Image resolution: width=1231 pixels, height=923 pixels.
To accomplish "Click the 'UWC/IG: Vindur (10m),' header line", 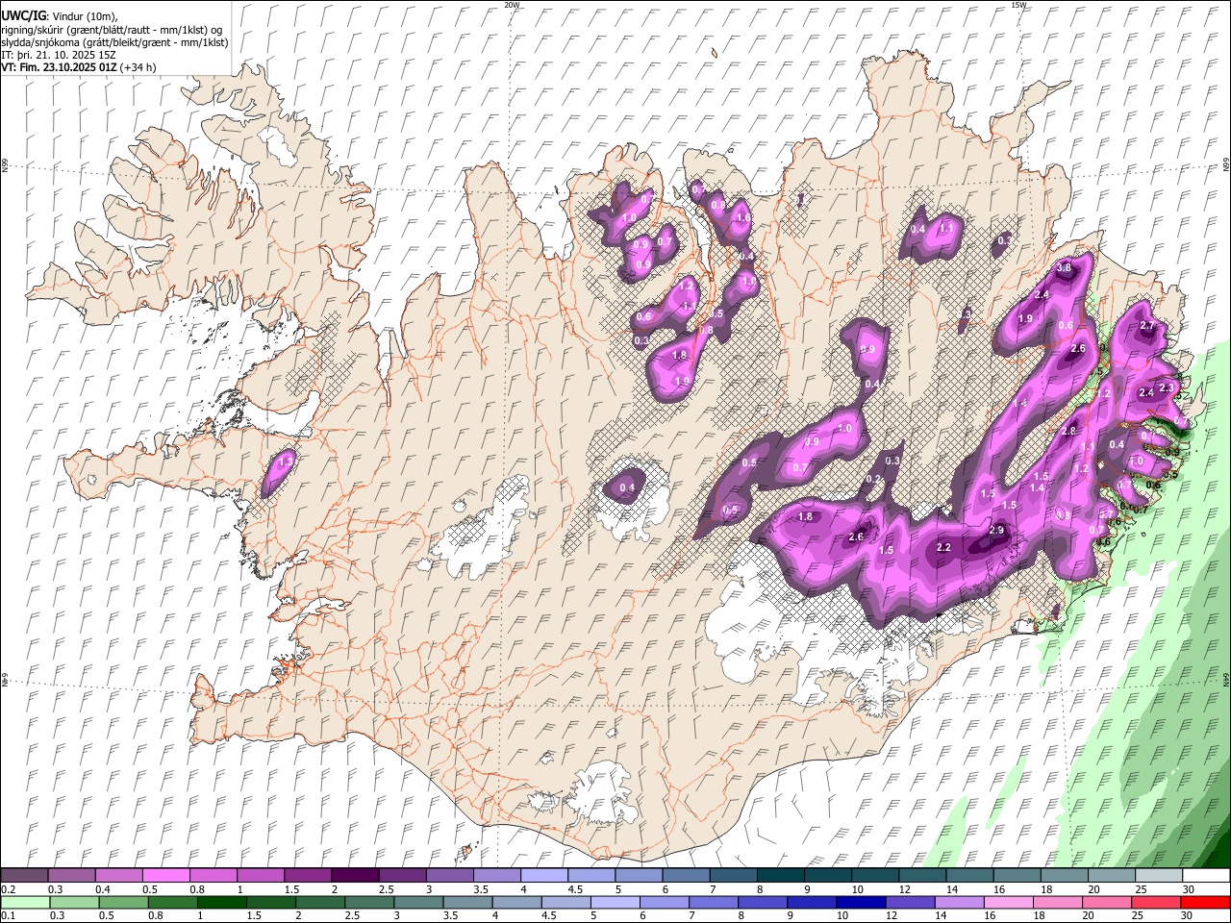I will pyautogui.click(x=59, y=16).
